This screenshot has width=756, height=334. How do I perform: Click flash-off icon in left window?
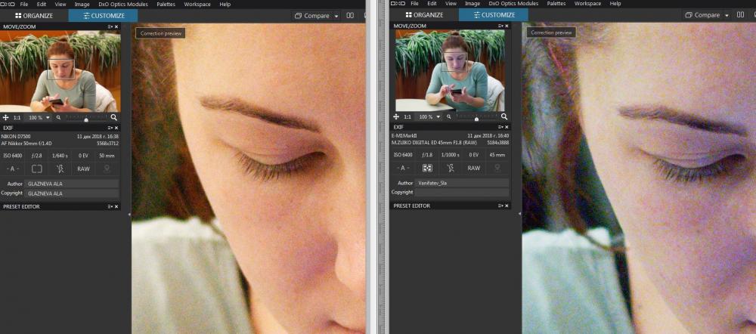tap(60, 169)
